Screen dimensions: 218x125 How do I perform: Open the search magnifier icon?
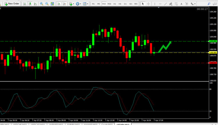[209, 4]
